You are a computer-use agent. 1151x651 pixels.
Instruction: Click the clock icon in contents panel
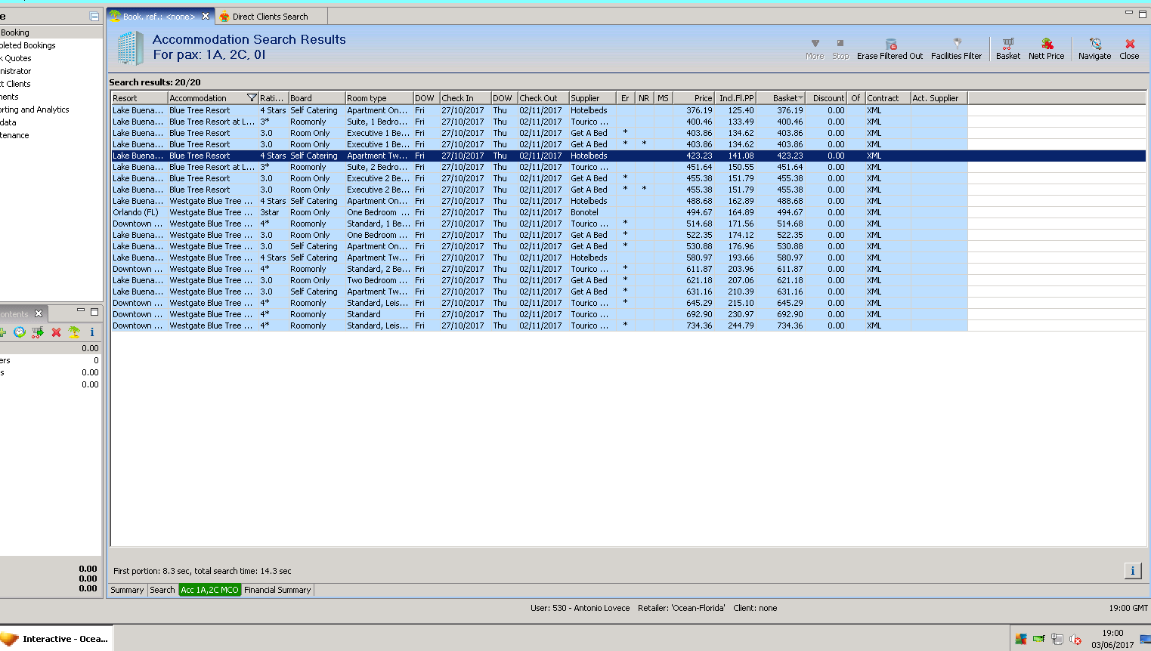(x=19, y=332)
